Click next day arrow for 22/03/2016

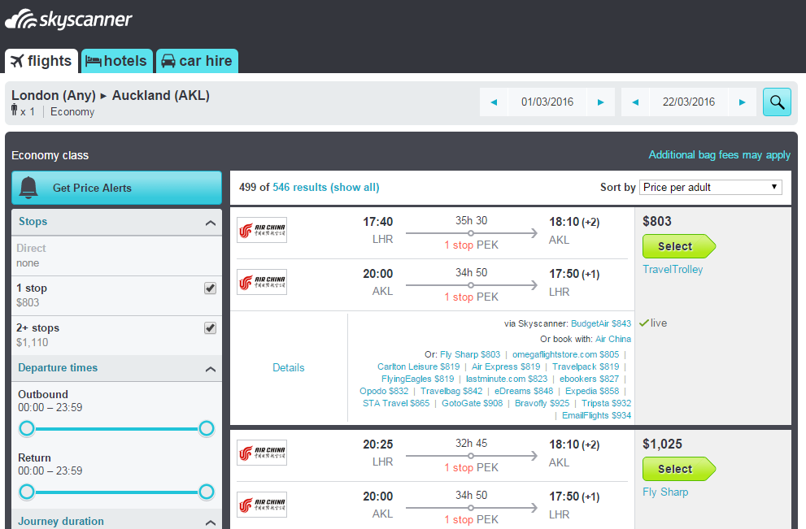coord(742,102)
